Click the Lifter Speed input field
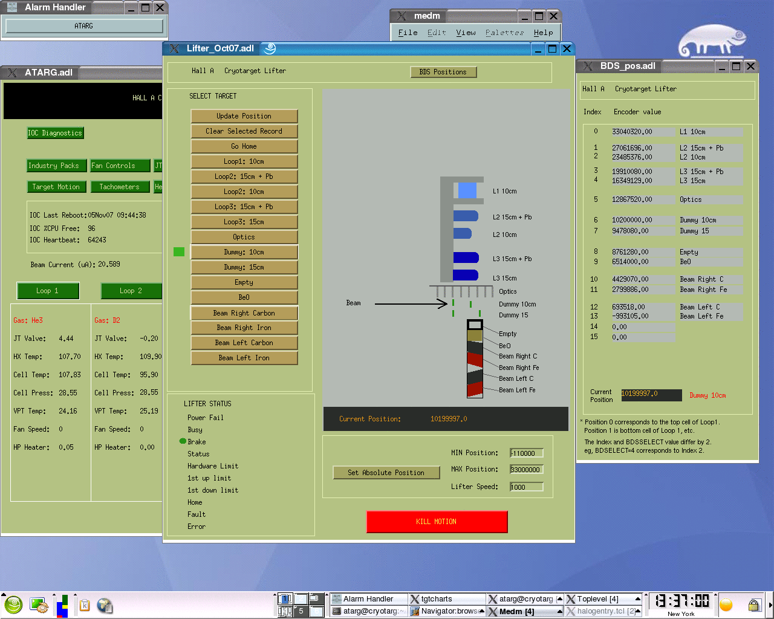Screen dimensions: 774x619 click(527, 487)
